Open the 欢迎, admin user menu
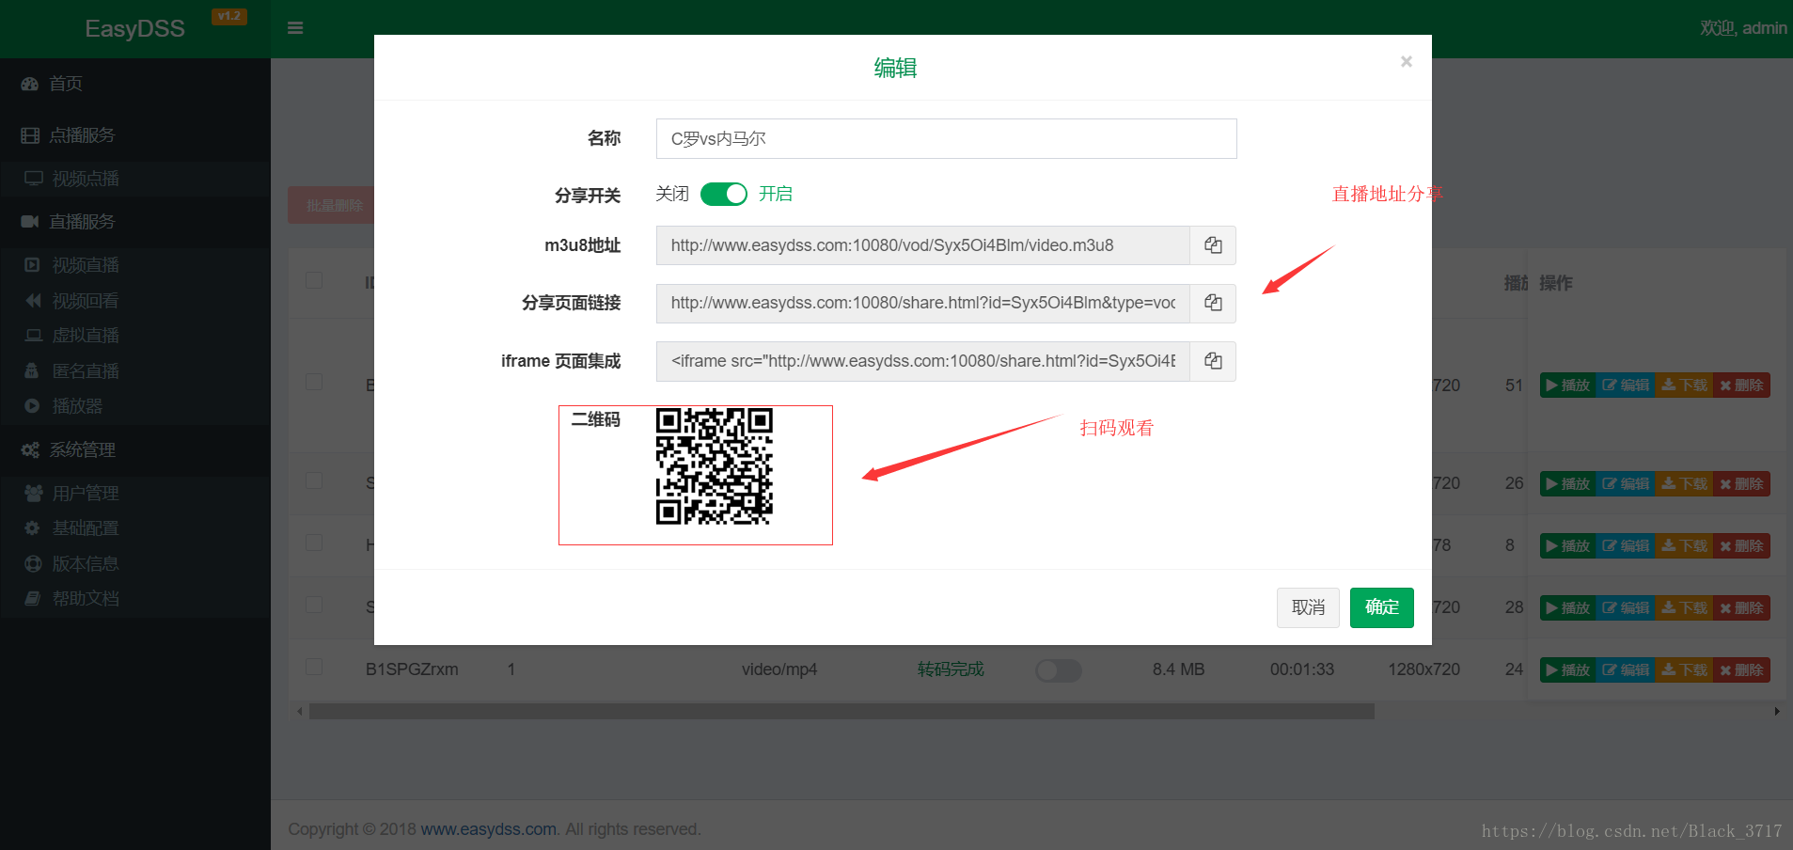The width and height of the screenshot is (1793, 850). [x=1743, y=28]
